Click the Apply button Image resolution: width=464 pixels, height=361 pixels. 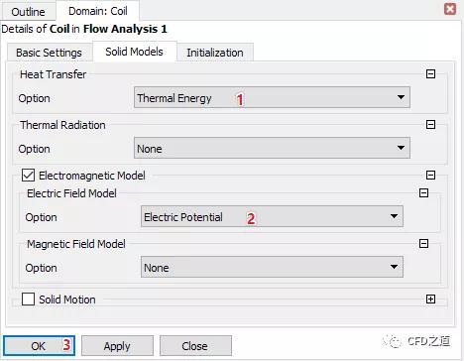click(117, 346)
